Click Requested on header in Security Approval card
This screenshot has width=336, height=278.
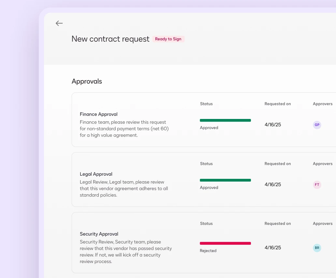[278, 223]
